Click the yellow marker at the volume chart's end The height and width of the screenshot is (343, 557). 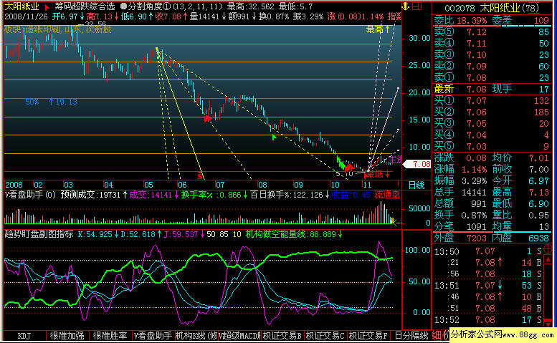pos(392,221)
